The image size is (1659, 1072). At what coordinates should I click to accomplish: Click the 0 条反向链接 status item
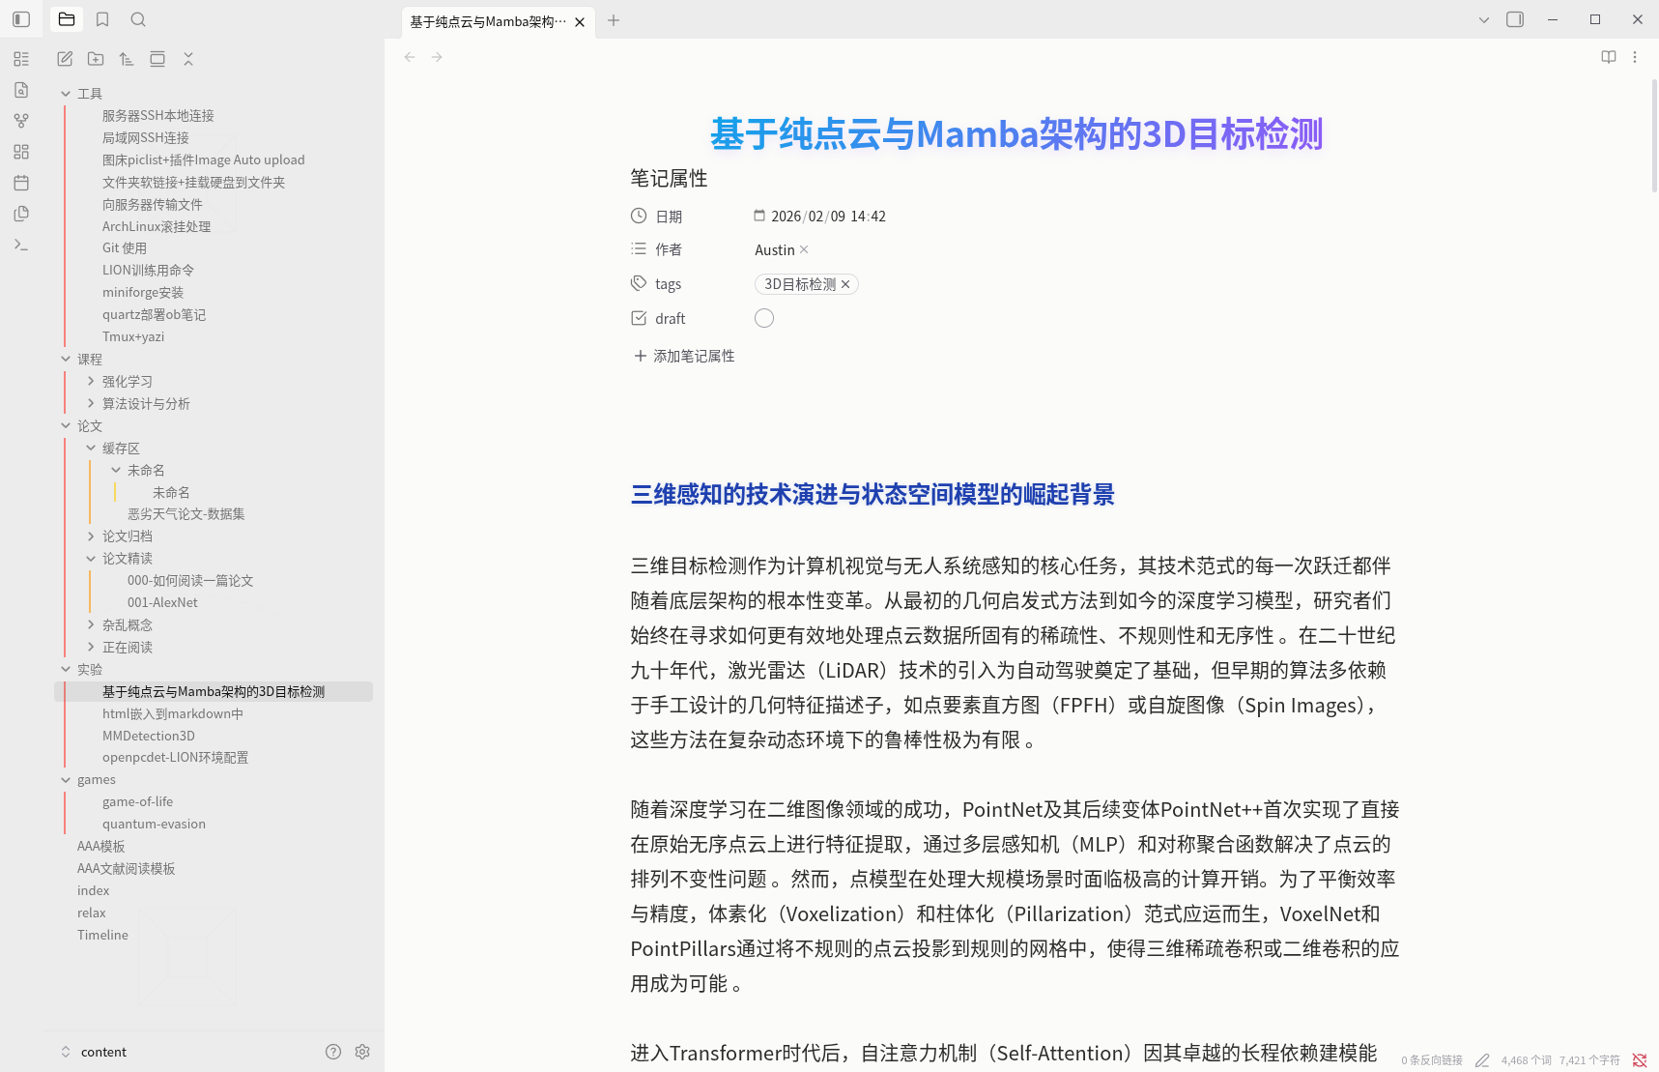[1432, 1060]
